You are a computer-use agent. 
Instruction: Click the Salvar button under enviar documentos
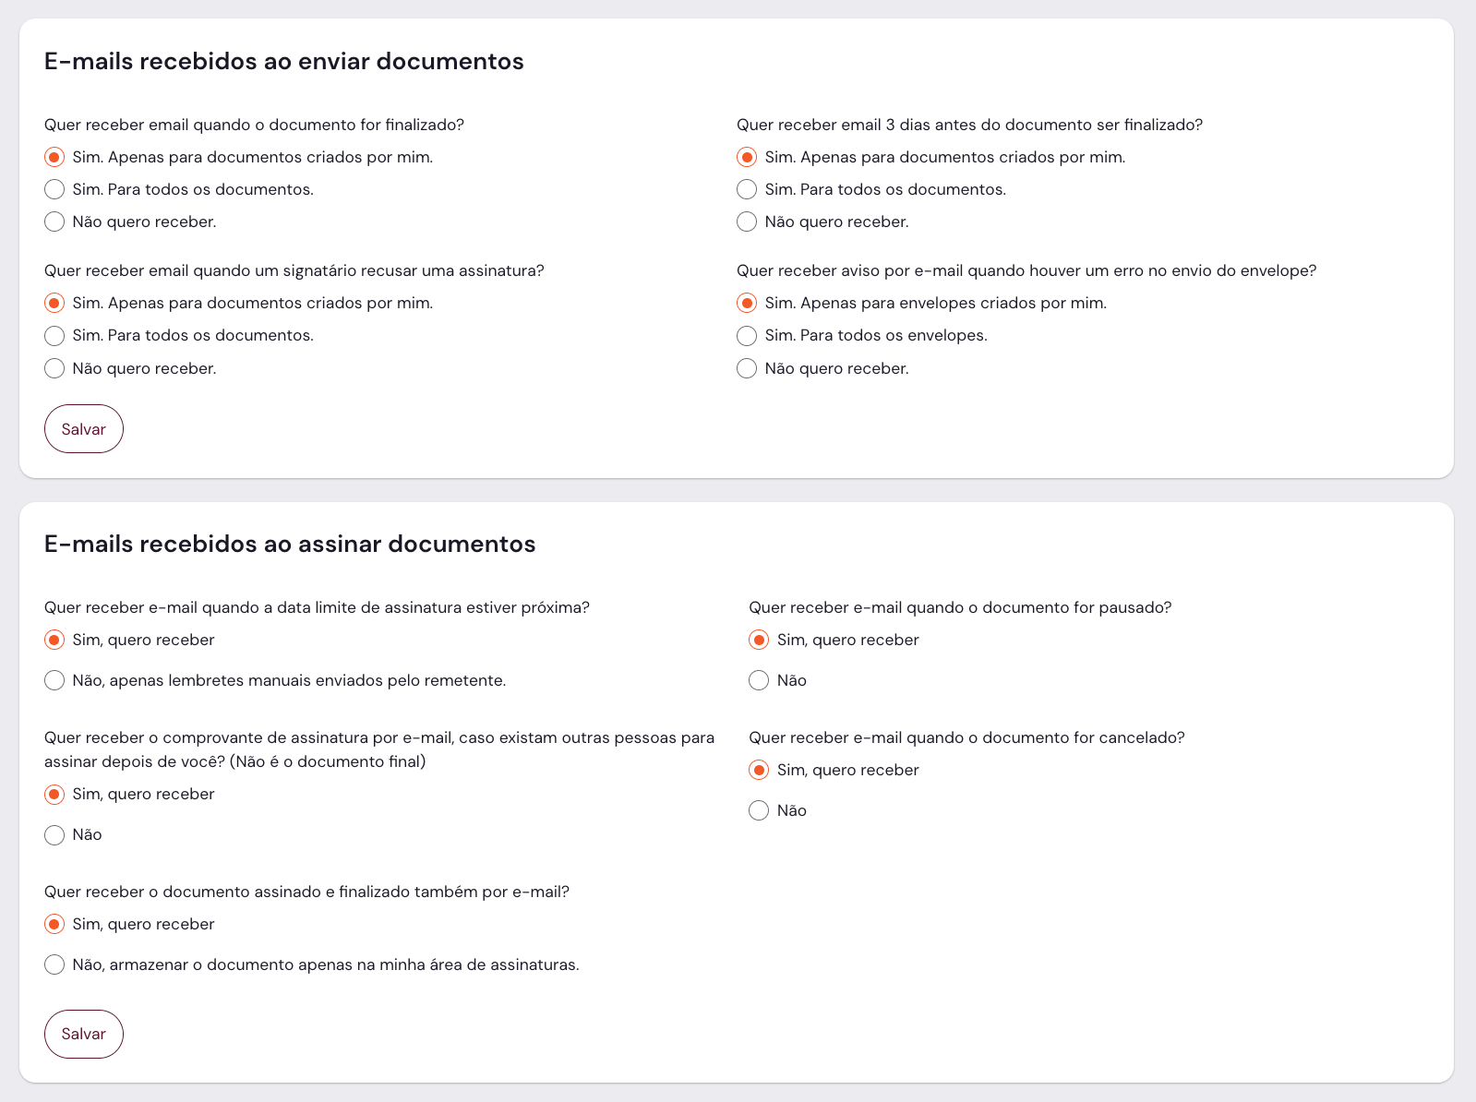click(83, 429)
